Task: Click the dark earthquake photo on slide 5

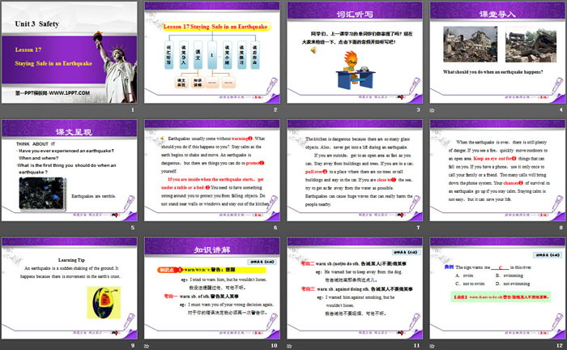Action: click(42, 194)
